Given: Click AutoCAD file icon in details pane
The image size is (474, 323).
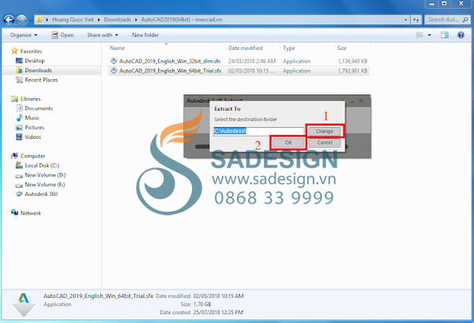Looking at the screenshot, I should [x=24, y=304].
